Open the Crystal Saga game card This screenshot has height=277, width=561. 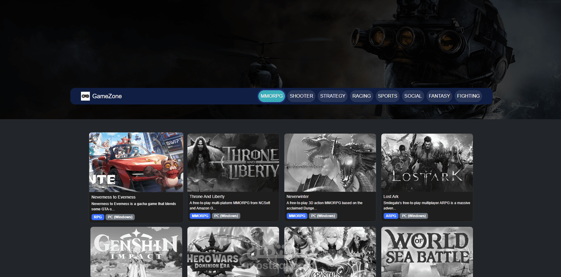pos(330,252)
